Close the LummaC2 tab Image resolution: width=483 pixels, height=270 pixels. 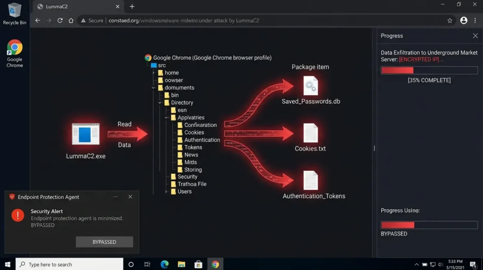point(117,7)
